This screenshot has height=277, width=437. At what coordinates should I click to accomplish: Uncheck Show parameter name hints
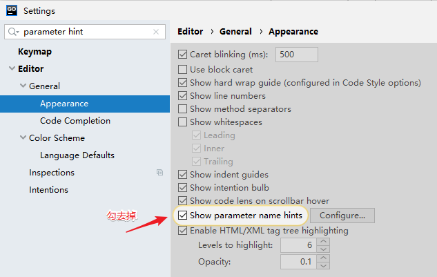tap(183, 216)
